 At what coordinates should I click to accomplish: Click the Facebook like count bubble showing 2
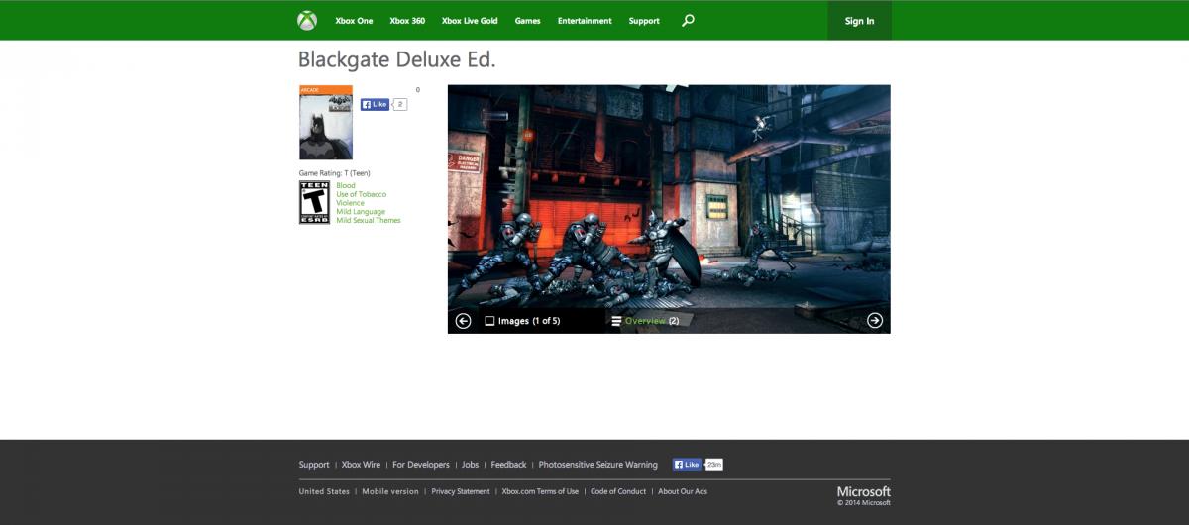(x=399, y=104)
